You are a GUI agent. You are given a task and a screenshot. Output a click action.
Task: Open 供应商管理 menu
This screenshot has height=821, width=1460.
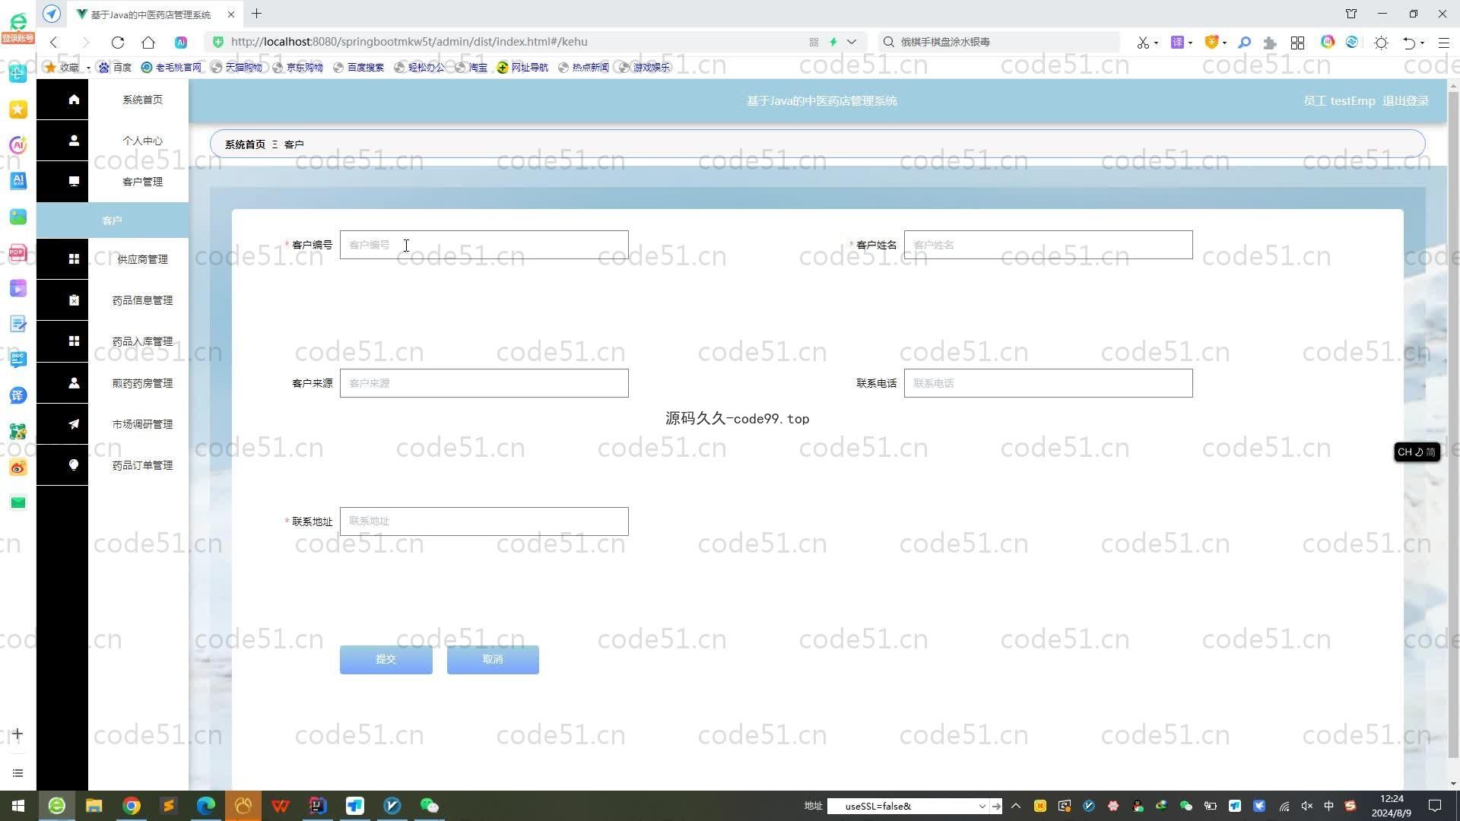coord(142,259)
